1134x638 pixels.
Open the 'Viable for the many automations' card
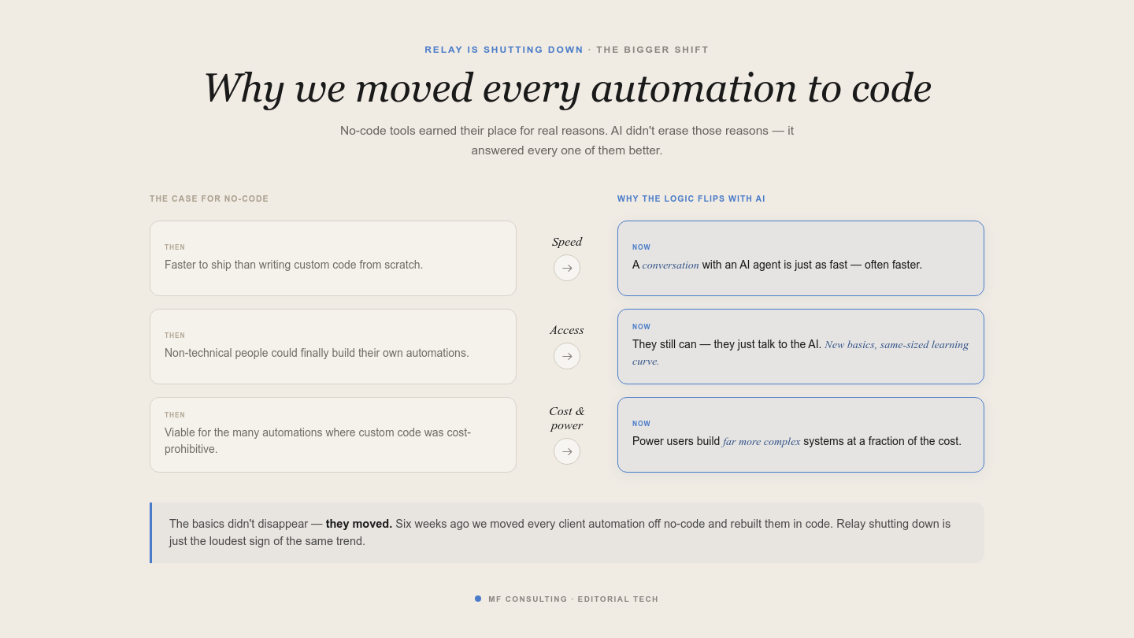point(333,435)
